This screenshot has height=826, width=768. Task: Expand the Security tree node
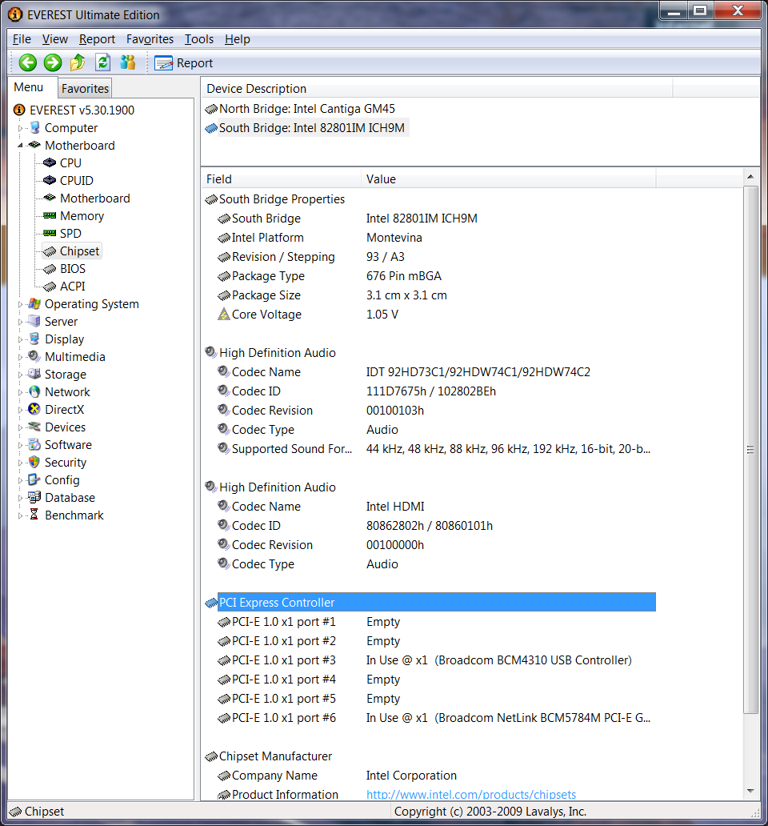click(21, 463)
